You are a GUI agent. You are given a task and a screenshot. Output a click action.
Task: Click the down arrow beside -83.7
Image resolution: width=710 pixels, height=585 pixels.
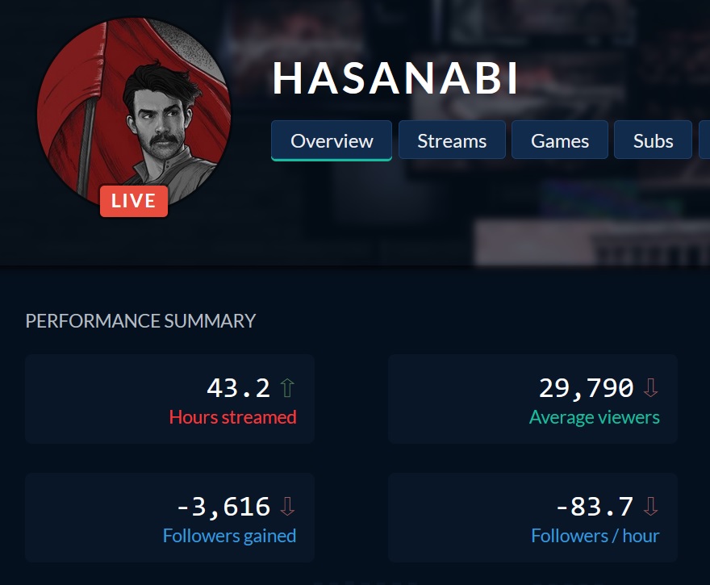click(x=650, y=507)
